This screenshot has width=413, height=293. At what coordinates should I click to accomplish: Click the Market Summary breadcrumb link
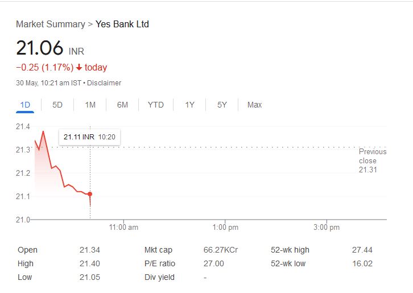point(50,24)
